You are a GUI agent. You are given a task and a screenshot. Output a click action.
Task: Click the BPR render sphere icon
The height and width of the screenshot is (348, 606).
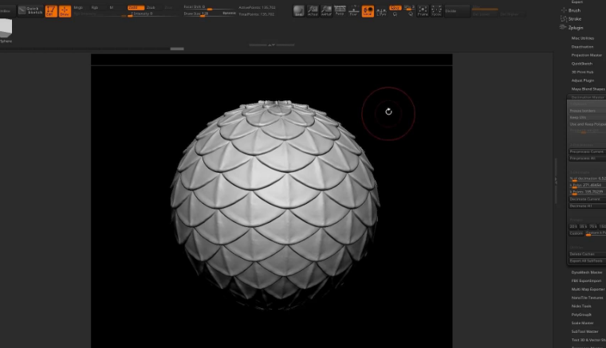[x=299, y=11]
